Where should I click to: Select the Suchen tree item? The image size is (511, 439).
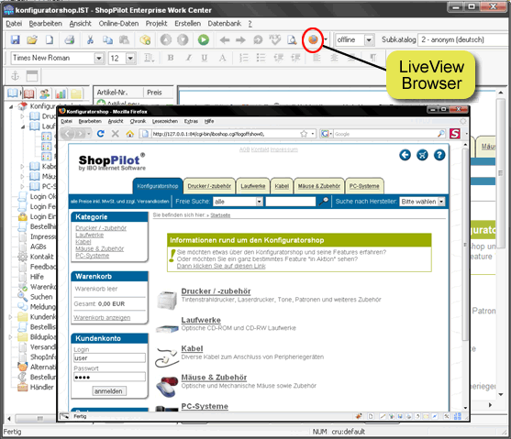tap(41, 297)
